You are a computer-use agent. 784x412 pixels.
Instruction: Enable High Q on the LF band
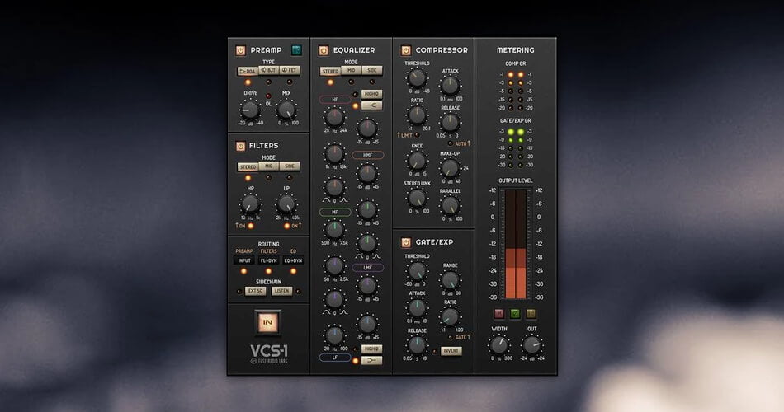pos(371,349)
